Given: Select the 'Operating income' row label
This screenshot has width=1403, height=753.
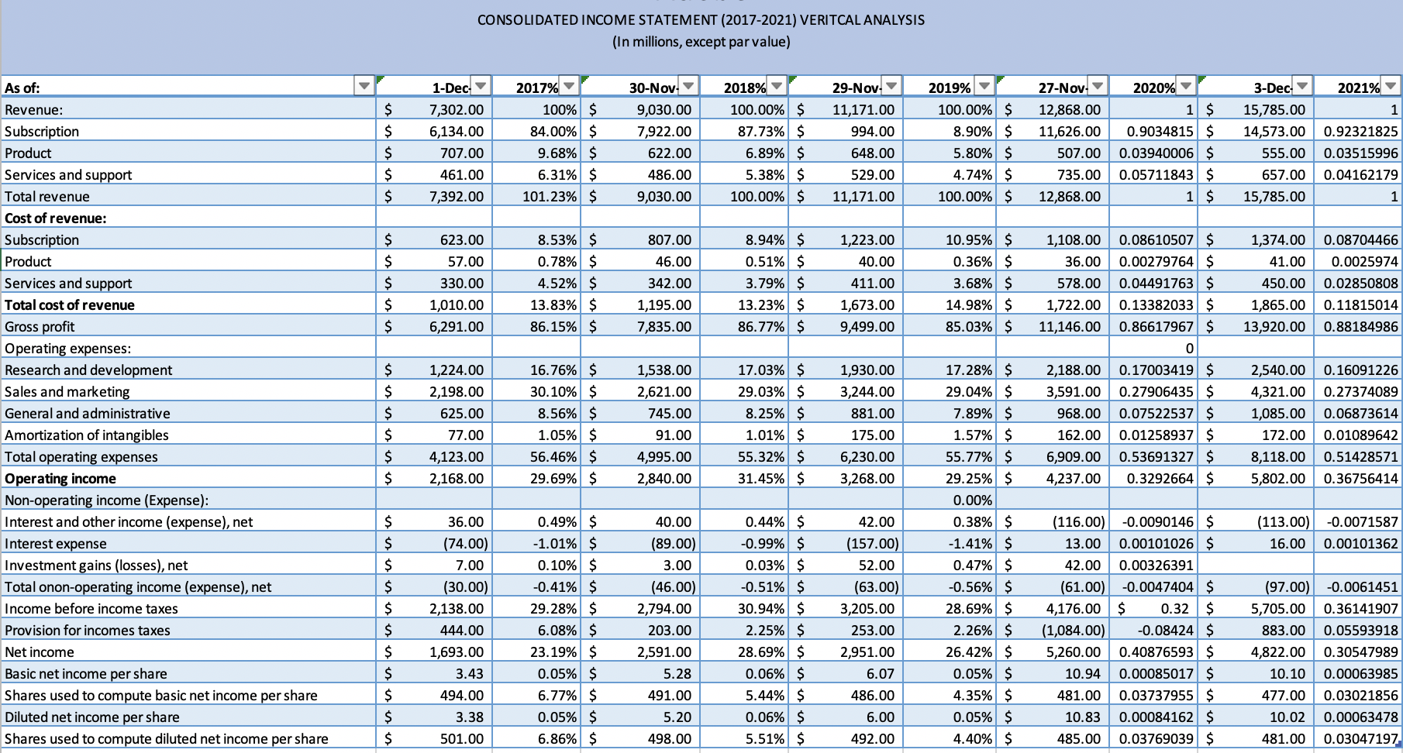Looking at the screenshot, I should (60, 479).
